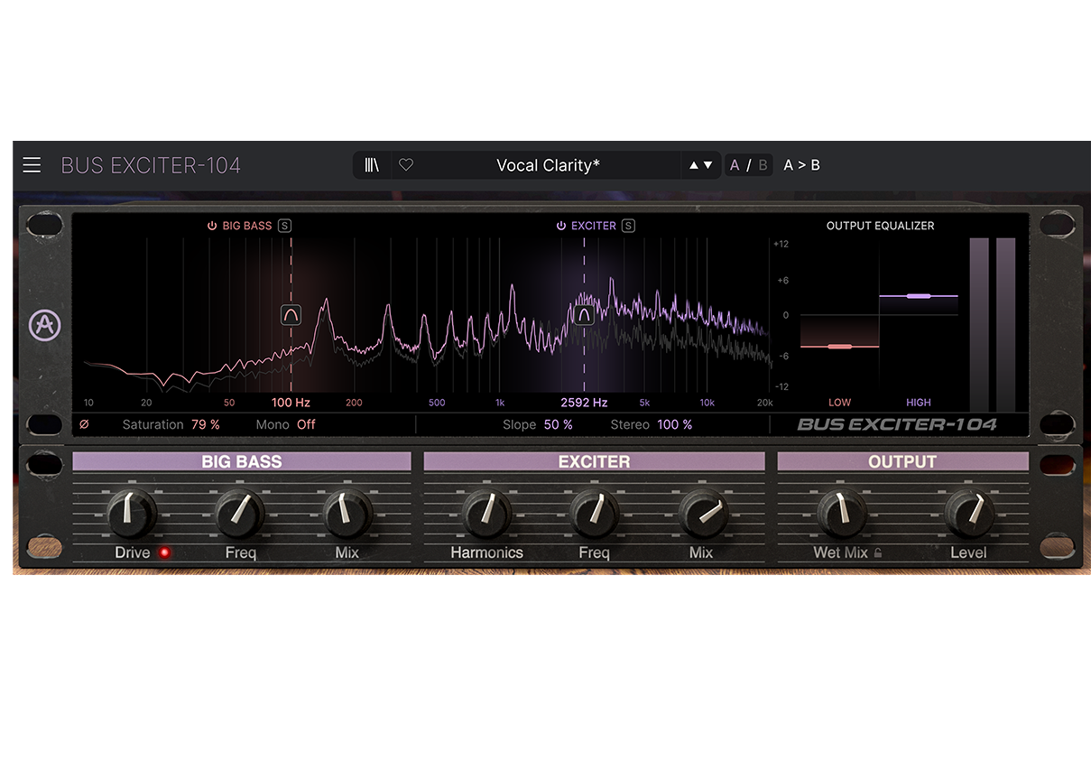The width and height of the screenshot is (1091, 761).
Task: Solo the Big Bass band
Action: tap(285, 226)
